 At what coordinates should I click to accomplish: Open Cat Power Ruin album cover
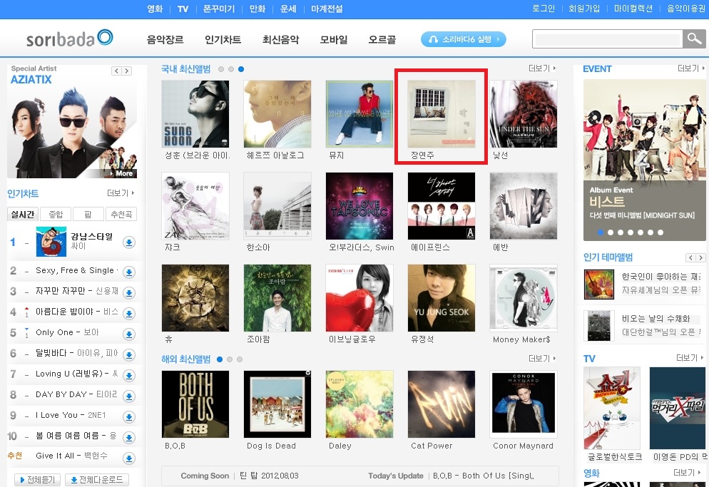442,404
